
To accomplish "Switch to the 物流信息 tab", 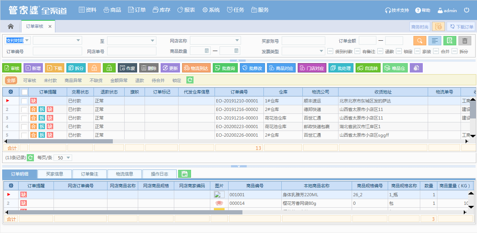I will (x=125, y=174).
